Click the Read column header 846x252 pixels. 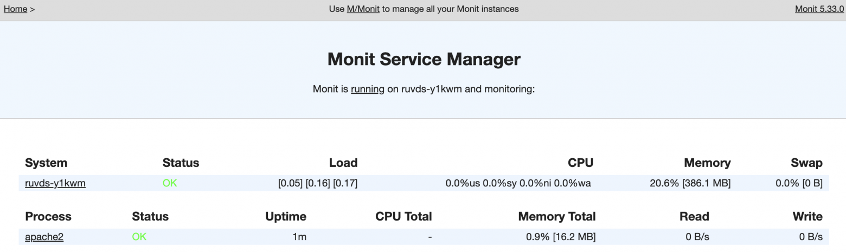694,217
